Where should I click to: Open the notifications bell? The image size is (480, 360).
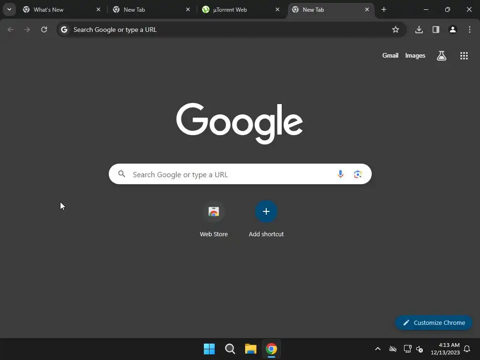pyautogui.click(x=467, y=349)
